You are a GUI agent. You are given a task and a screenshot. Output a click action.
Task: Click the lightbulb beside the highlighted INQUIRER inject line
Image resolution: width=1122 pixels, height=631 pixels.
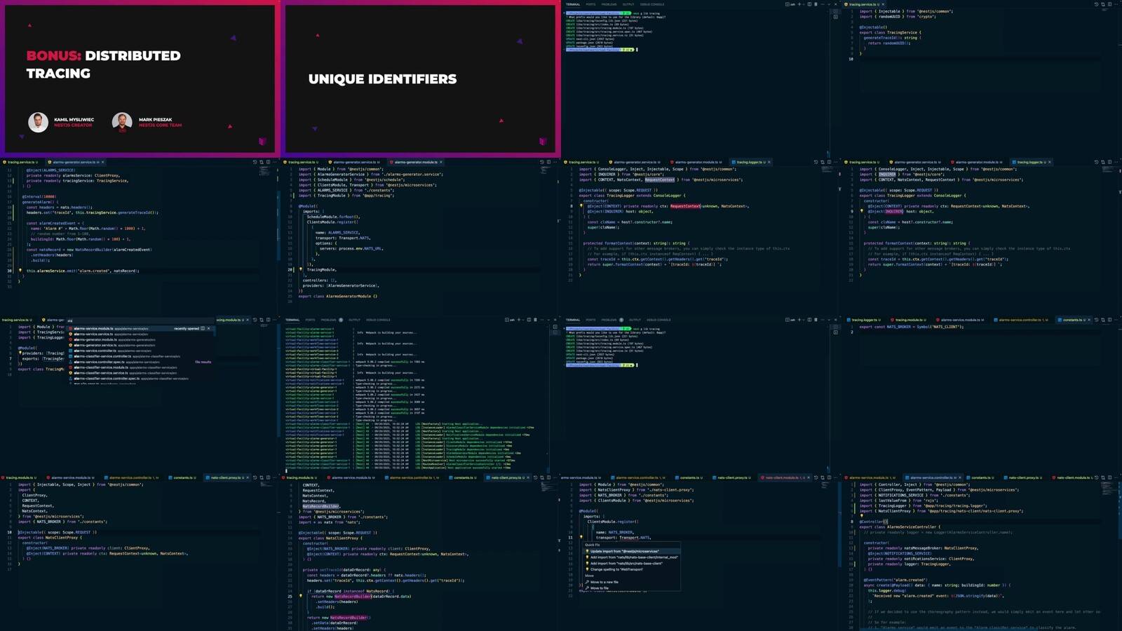pyautogui.click(x=862, y=211)
